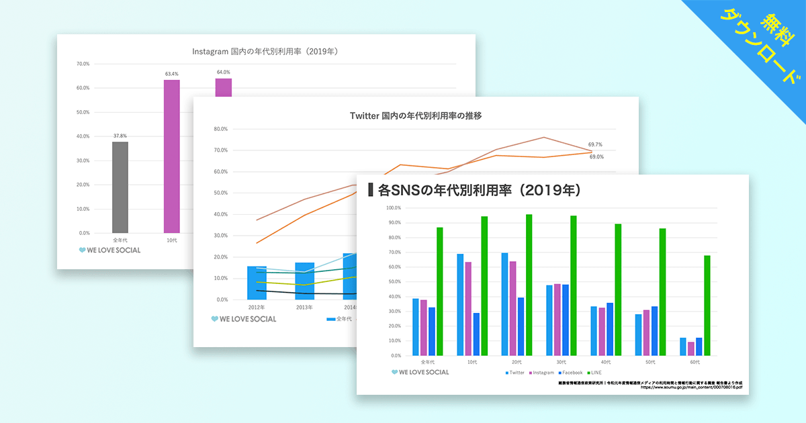Click the 63.4% data label
The width and height of the screenshot is (806, 423).
pyautogui.click(x=171, y=74)
